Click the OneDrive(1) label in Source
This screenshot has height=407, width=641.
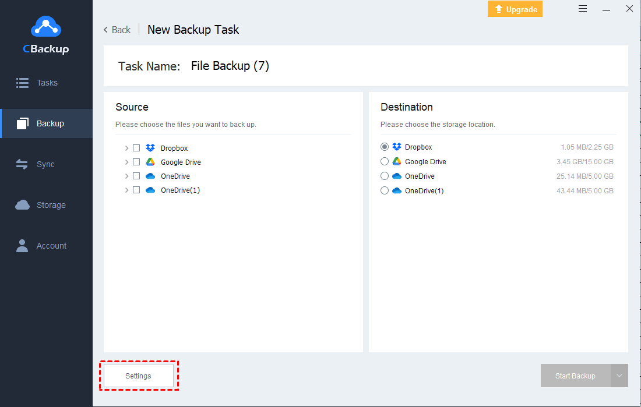tap(180, 190)
